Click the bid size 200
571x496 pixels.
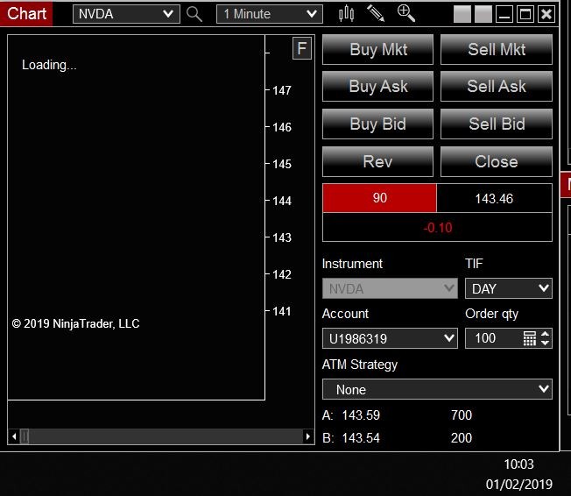click(x=461, y=437)
